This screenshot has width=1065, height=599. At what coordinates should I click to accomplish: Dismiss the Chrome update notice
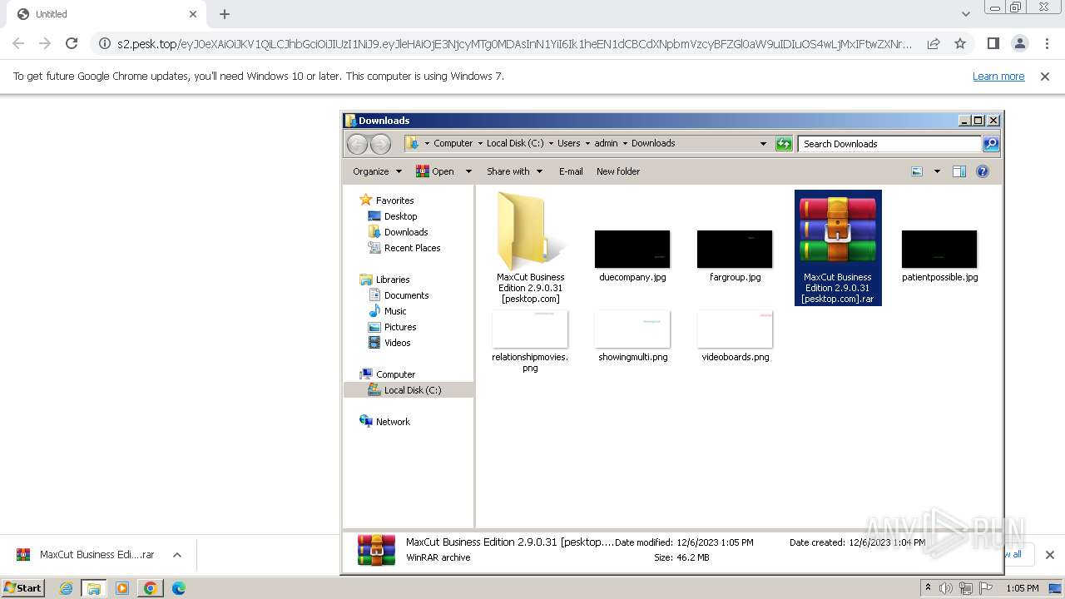[x=1045, y=77]
